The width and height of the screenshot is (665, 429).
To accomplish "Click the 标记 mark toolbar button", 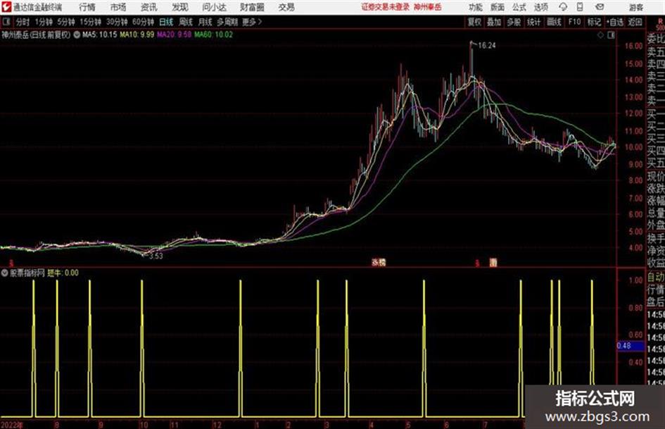I will point(594,22).
